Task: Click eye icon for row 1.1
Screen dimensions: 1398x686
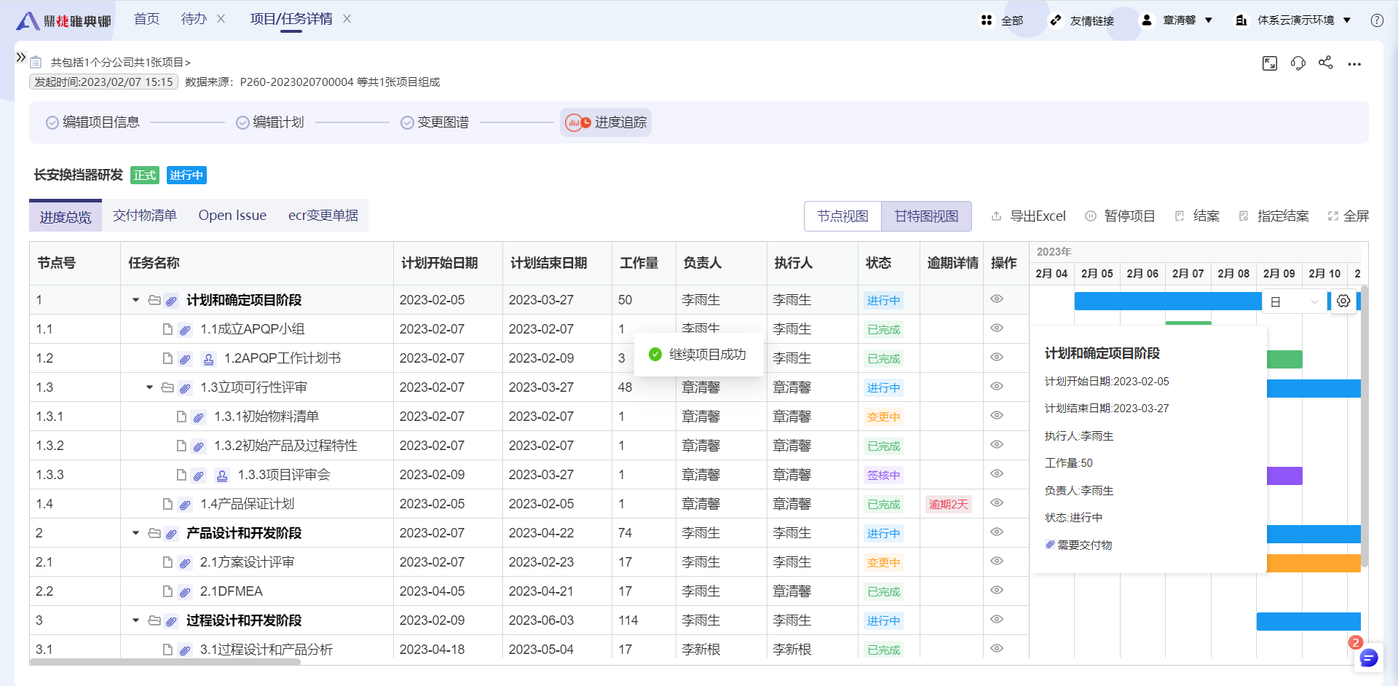Action: pos(997,328)
